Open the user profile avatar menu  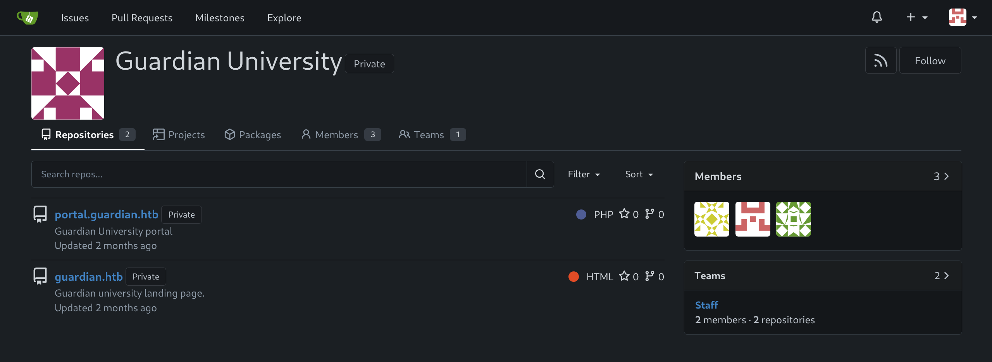[x=963, y=17]
